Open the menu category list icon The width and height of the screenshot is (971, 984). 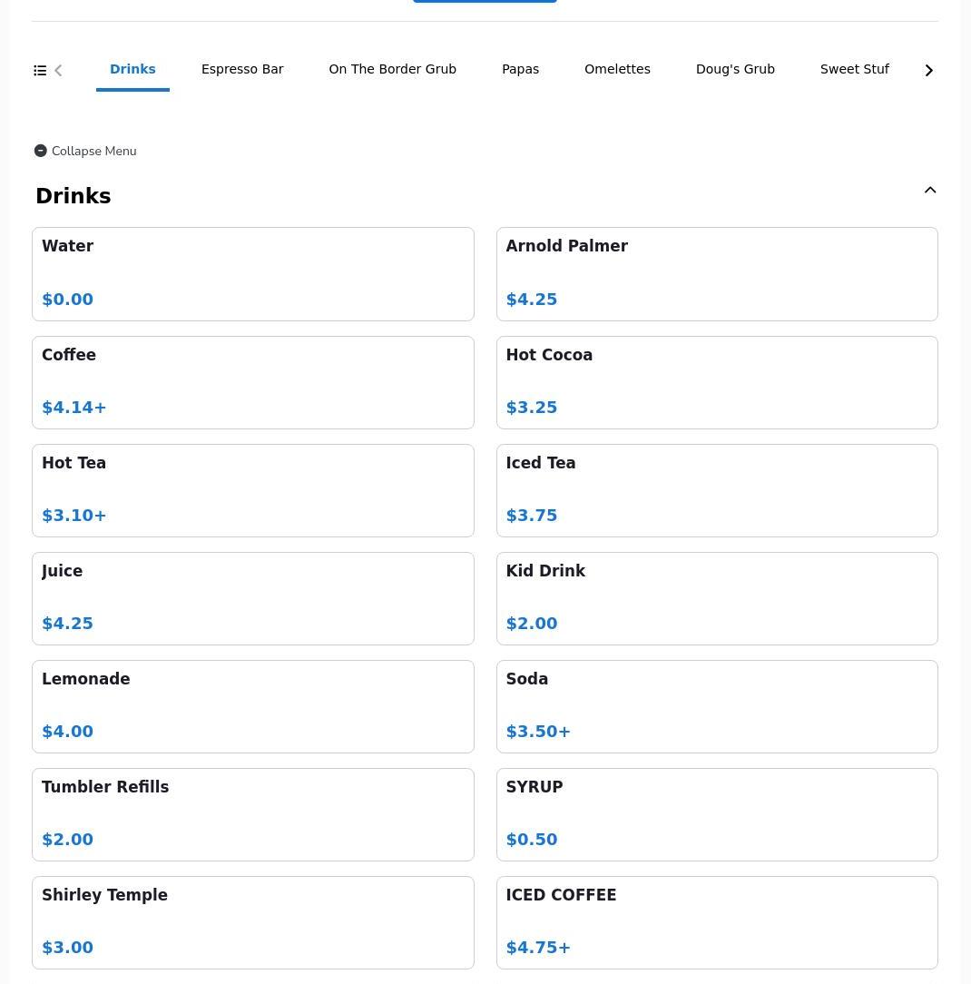click(x=40, y=71)
